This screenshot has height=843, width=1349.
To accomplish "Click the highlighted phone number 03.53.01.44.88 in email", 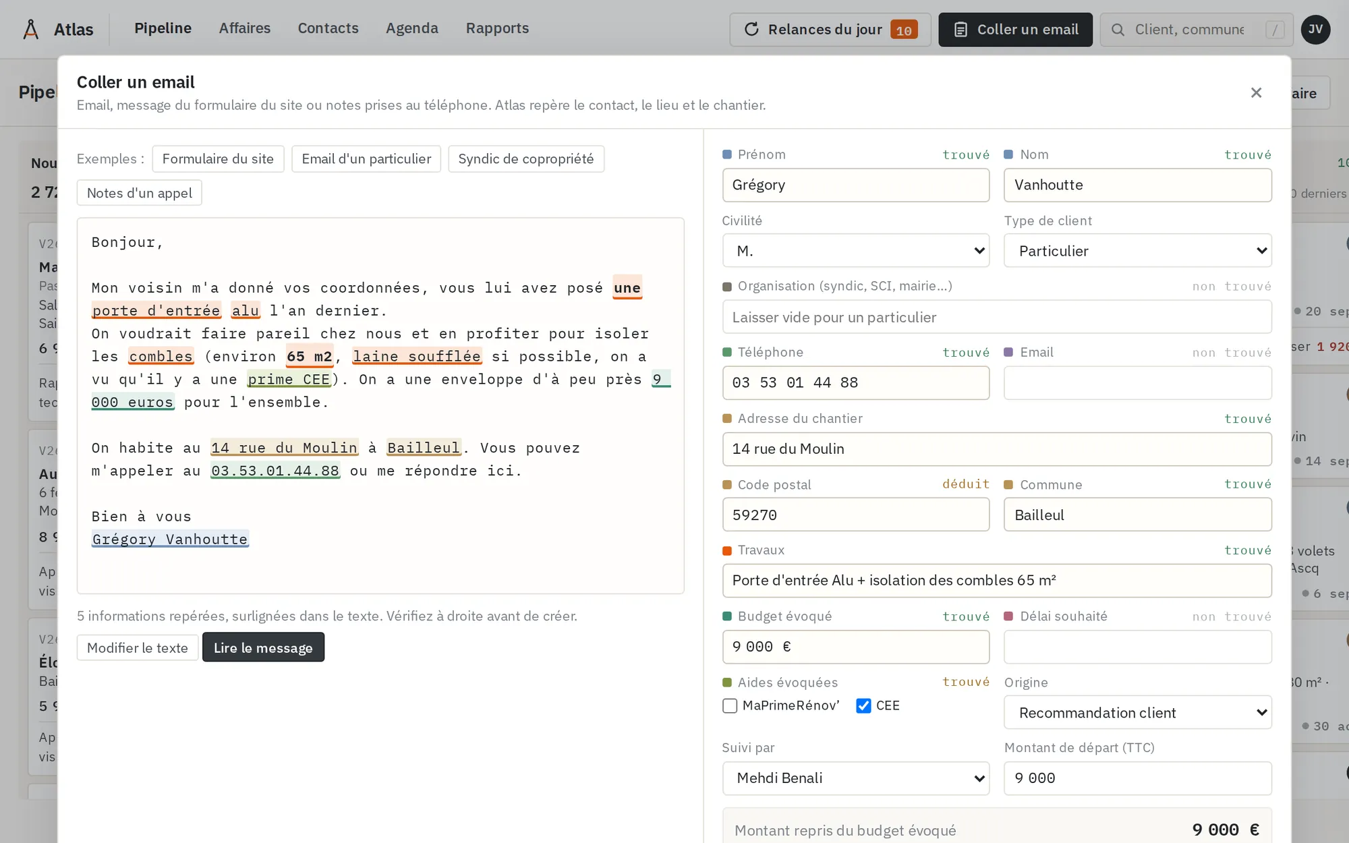I will pos(275,471).
